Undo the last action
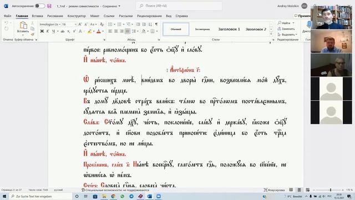Viewport: 355px width, 200px height. click(6, 23)
